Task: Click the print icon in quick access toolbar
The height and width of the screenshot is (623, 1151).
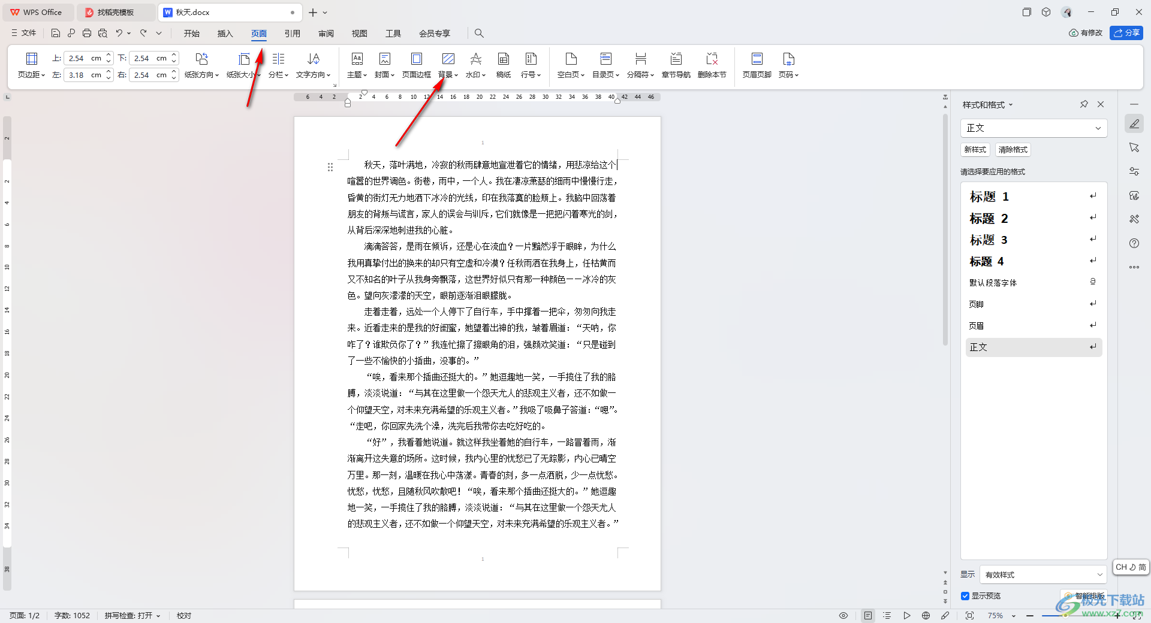Action: [87, 33]
